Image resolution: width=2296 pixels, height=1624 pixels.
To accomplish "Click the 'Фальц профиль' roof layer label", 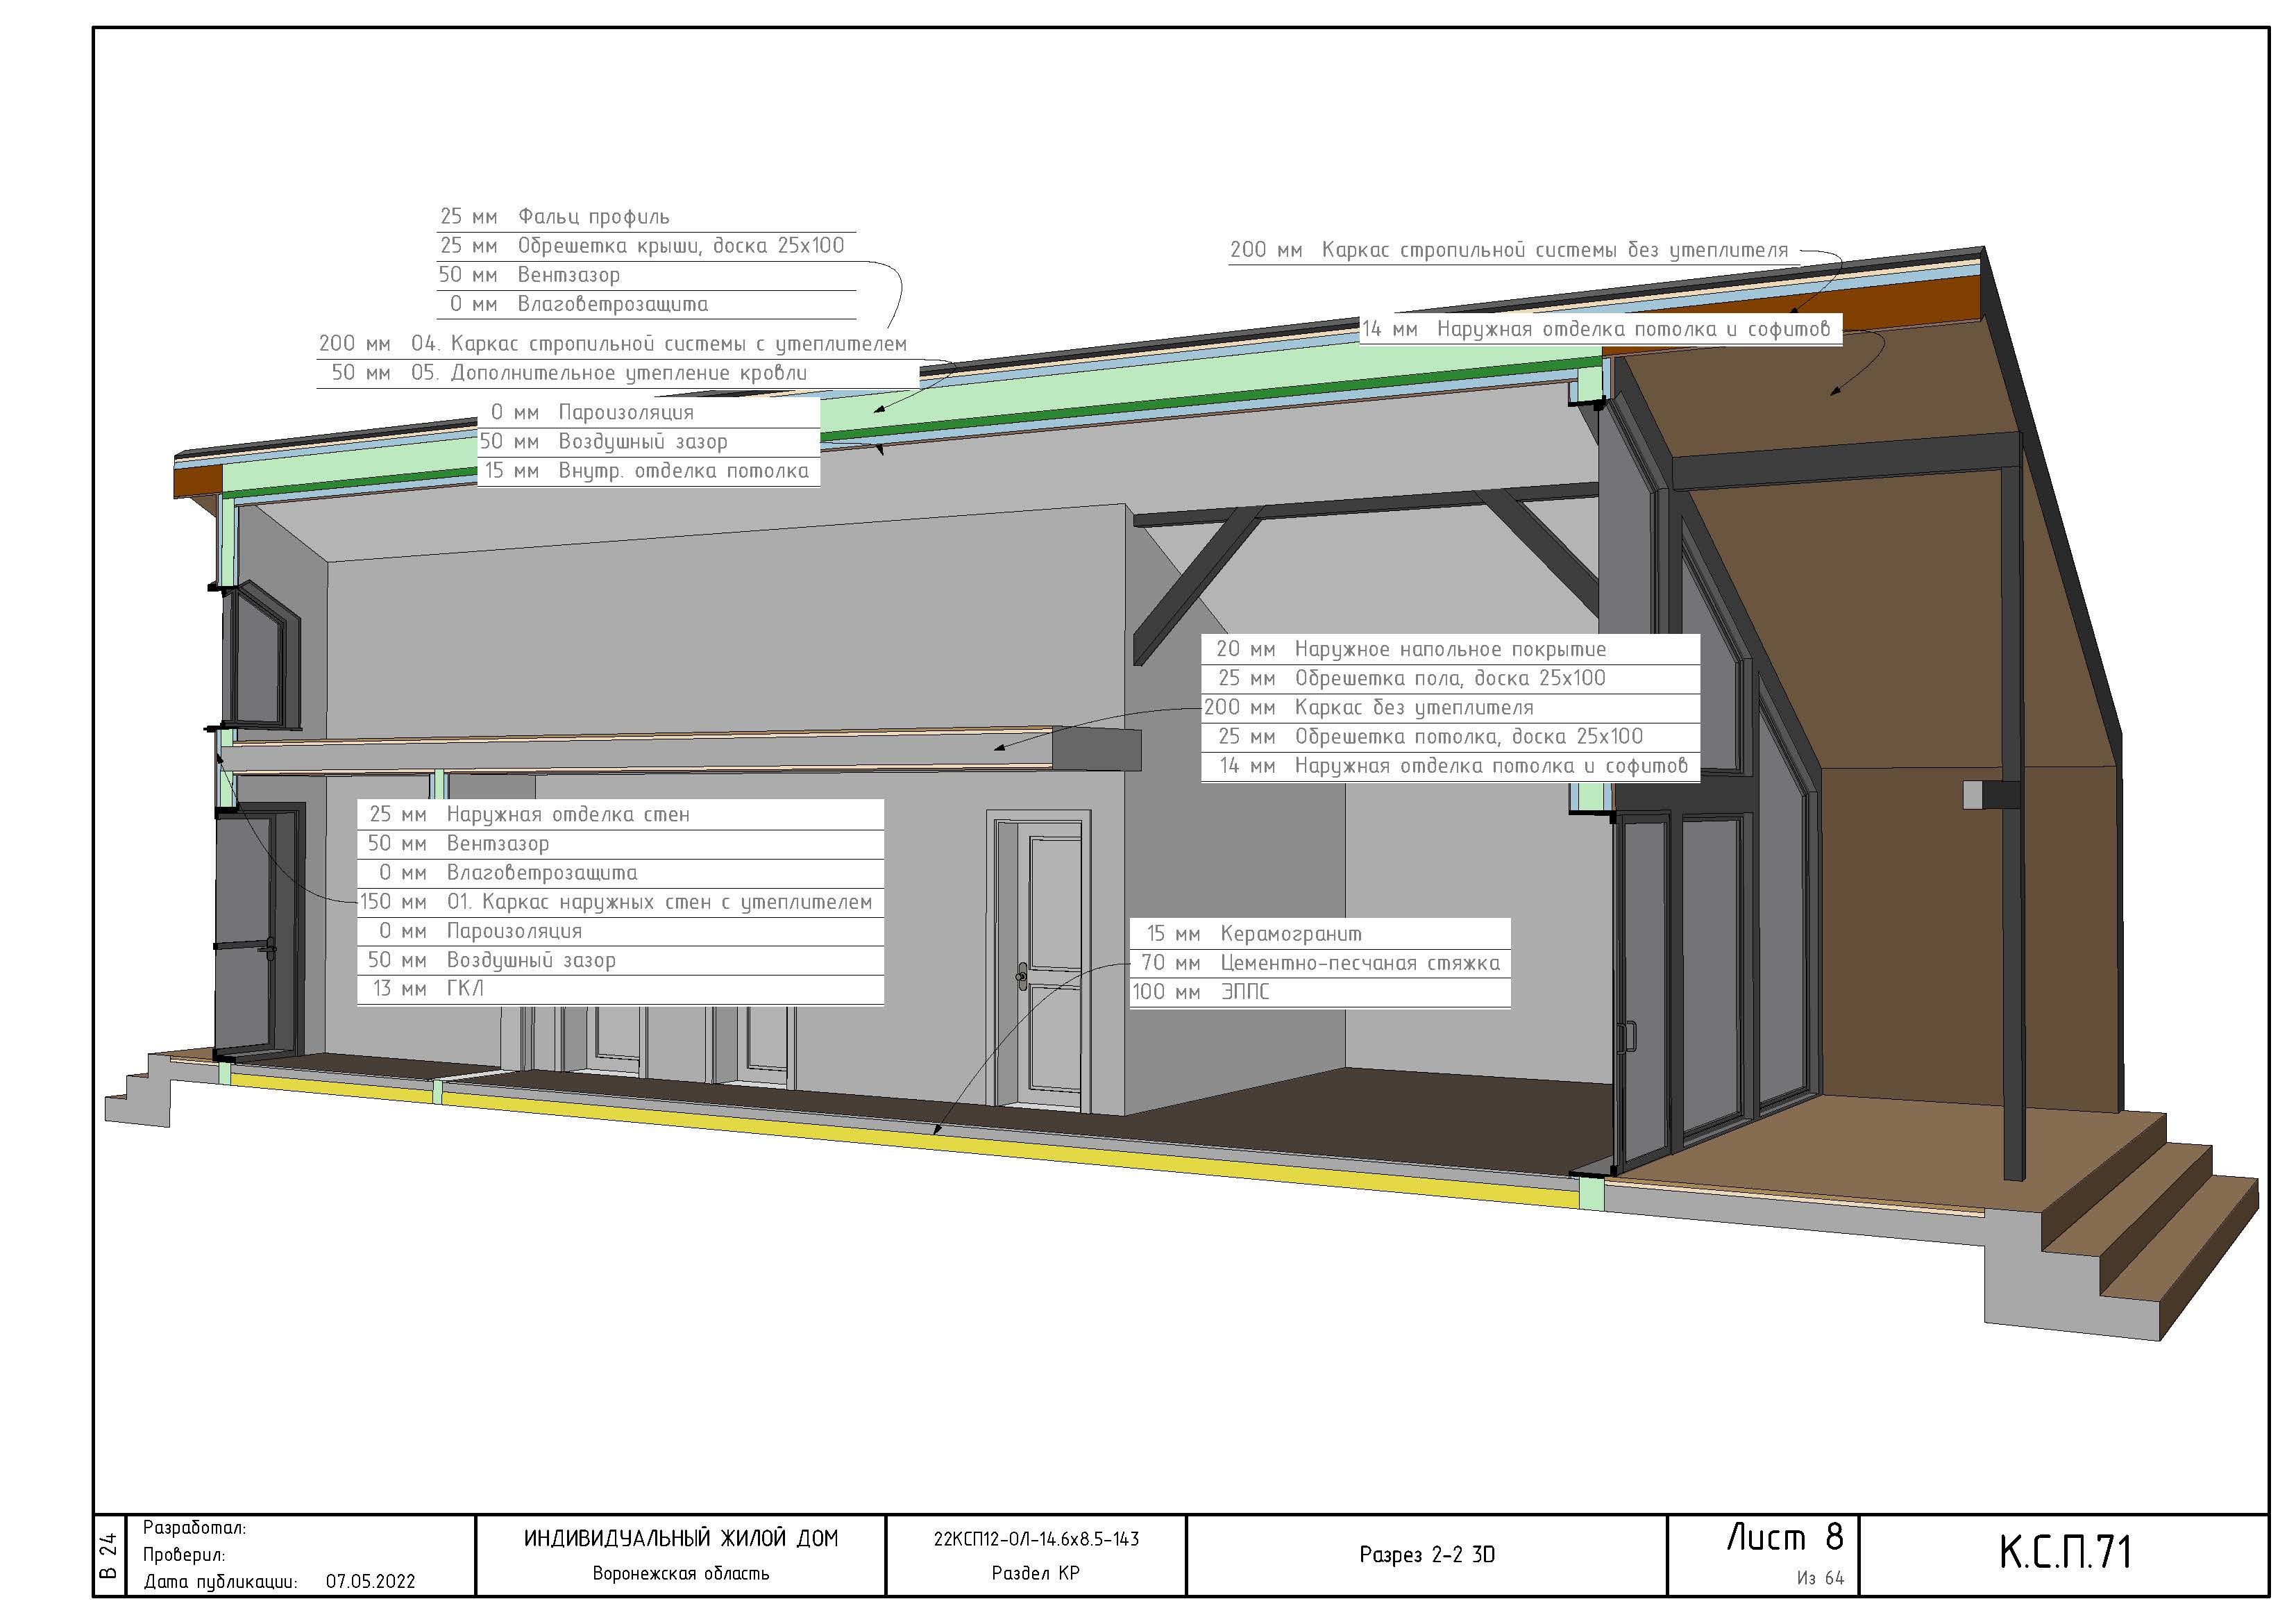I will point(593,217).
